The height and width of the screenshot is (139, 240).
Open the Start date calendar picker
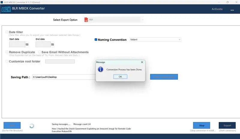(x=27, y=45)
